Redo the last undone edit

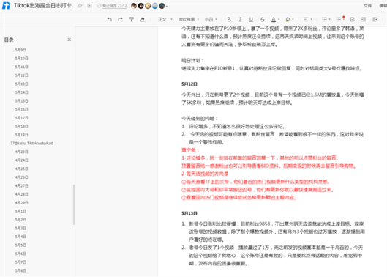tap(120, 19)
